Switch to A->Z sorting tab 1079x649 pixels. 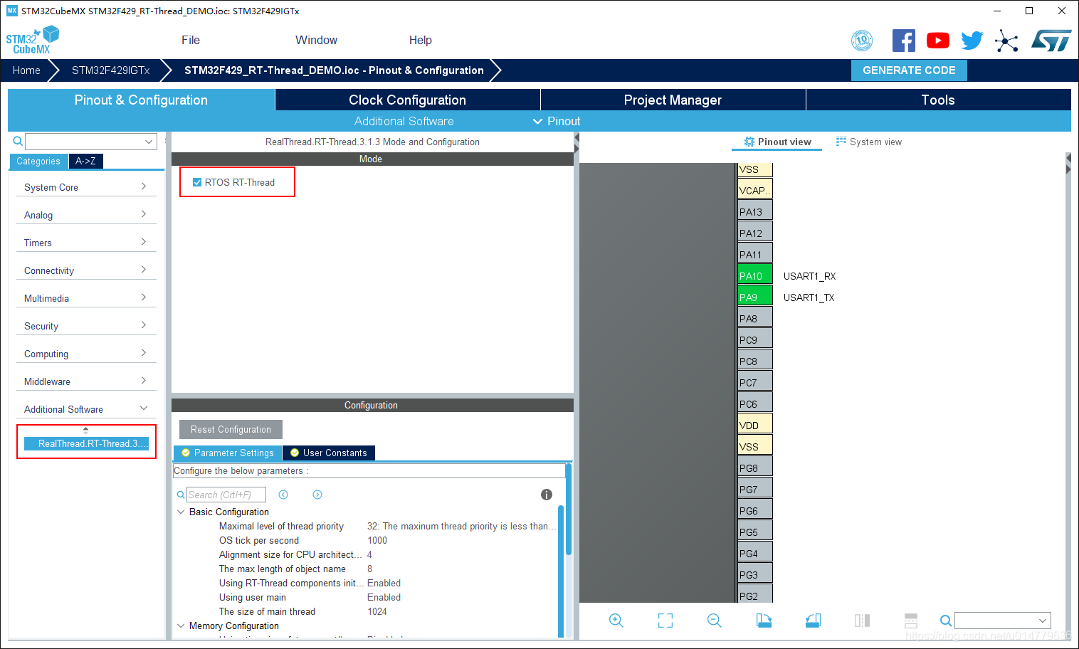point(85,162)
